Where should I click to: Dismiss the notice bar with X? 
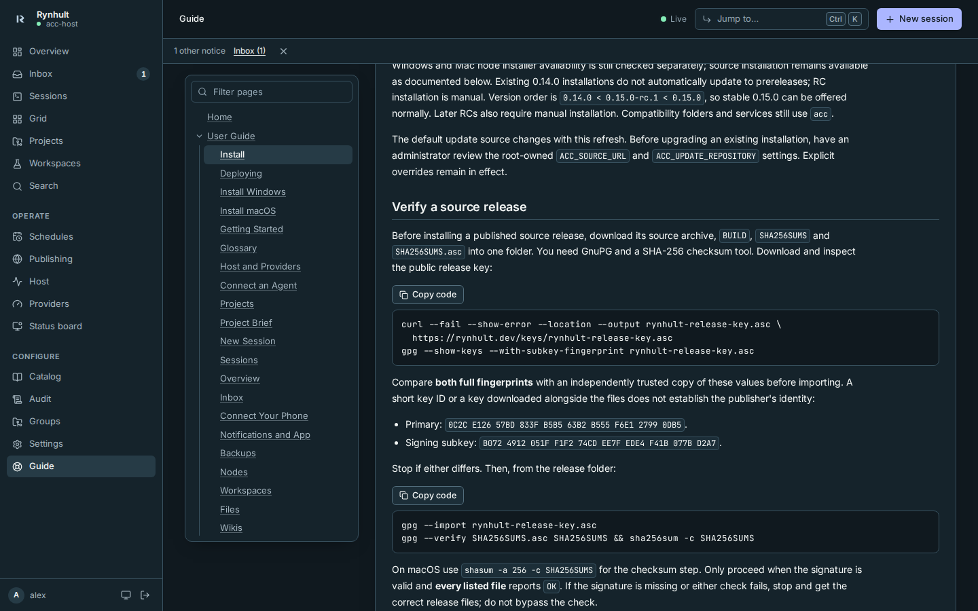pyautogui.click(x=283, y=52)
